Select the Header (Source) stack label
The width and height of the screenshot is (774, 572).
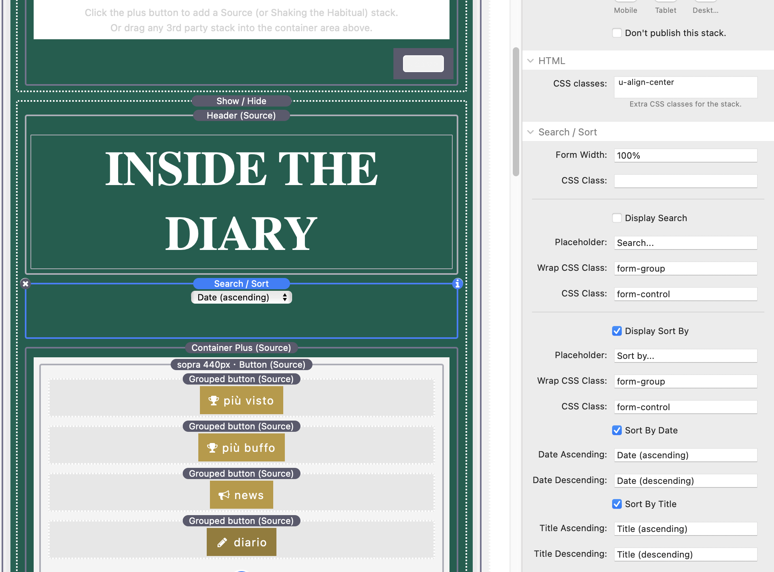241,115
